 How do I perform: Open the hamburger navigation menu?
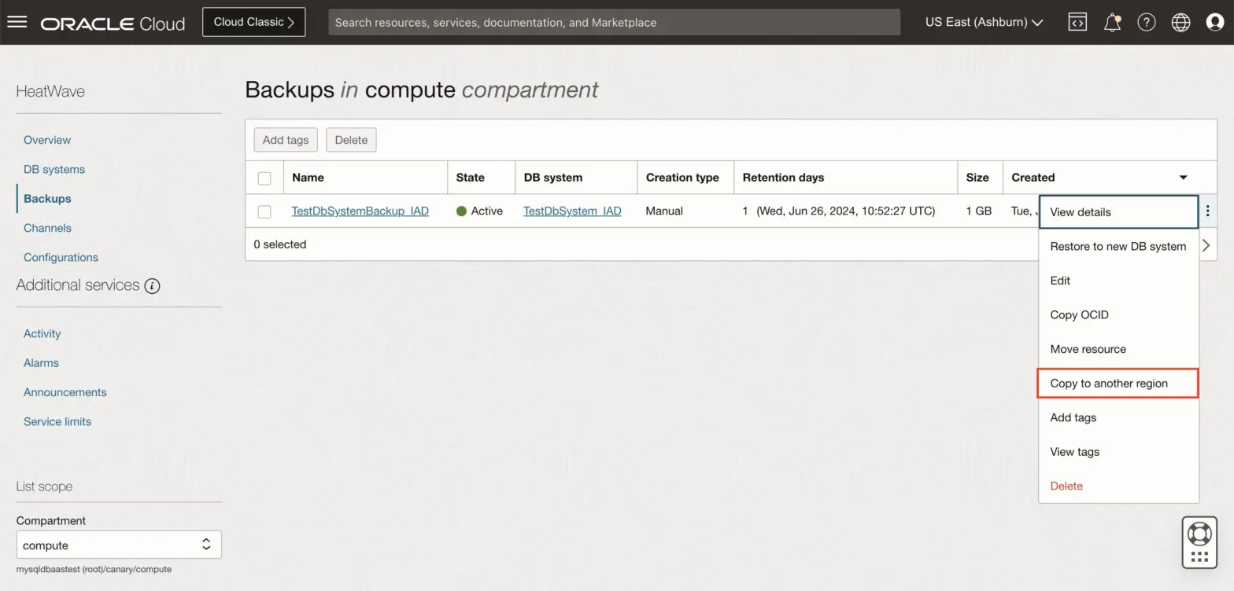pyautogui.click(x=17, y=22)
